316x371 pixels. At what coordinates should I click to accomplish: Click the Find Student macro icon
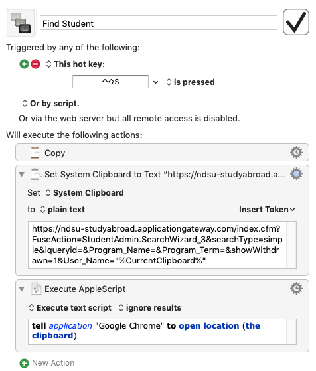point(21,23)
